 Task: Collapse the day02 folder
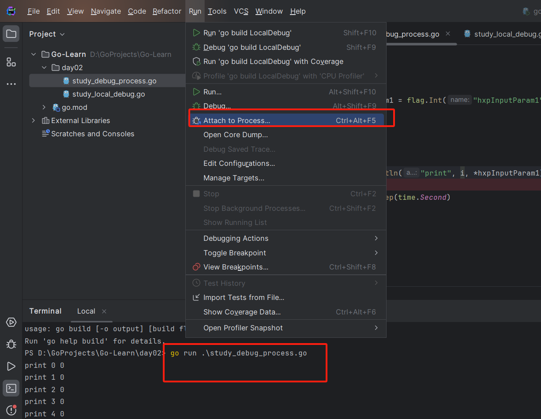(43, 67)
